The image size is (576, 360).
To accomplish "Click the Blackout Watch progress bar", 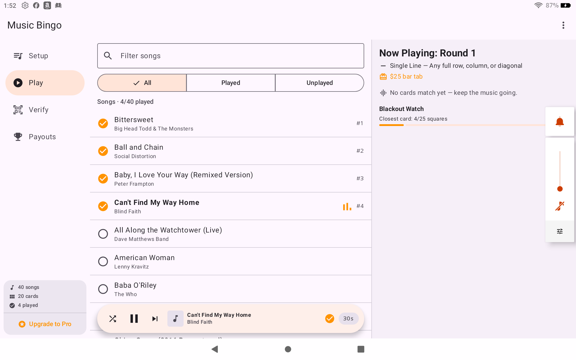I will coord(462,125).
